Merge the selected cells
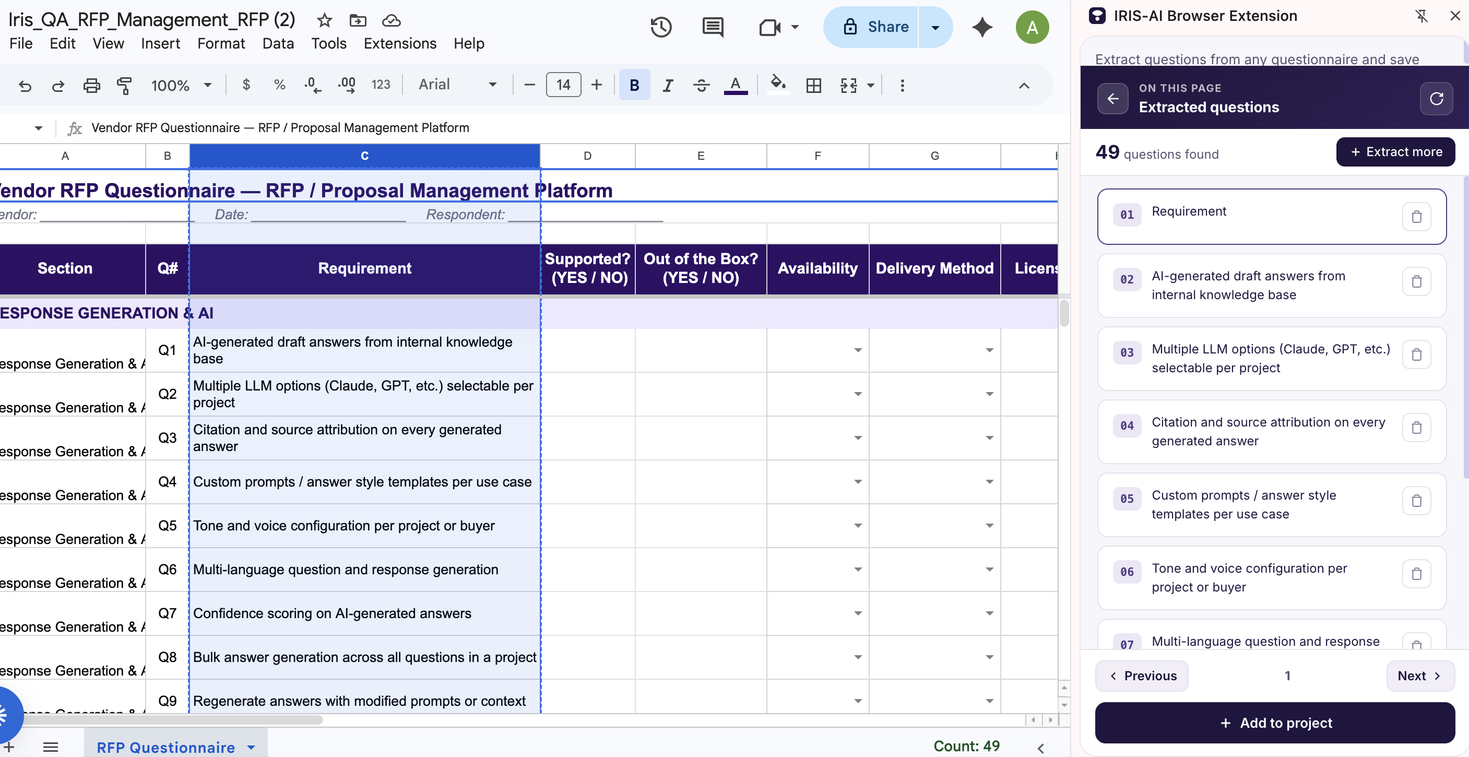The width and height of the screenshot is (1469, 757). tap(848, 85)
